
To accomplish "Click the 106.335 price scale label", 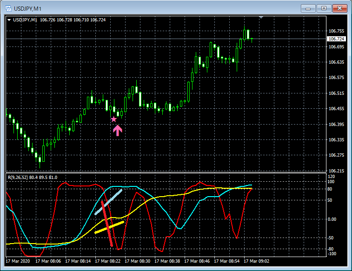I will 336,140.
